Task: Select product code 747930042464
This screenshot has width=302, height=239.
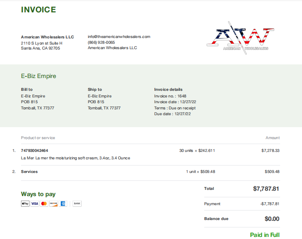Action: point(35,151)
